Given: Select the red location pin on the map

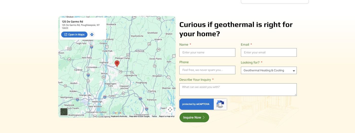Looking at the screenshot, I should (x=117, y=64).
